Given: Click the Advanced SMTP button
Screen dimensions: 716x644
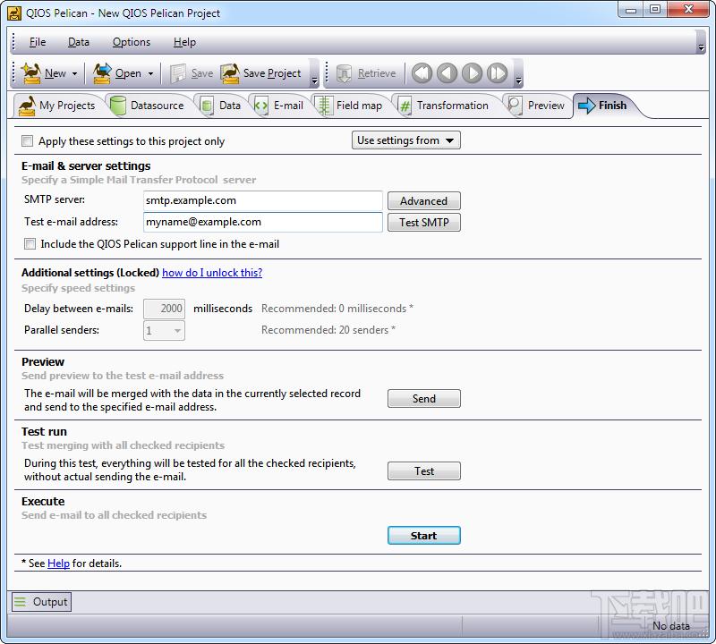Looking at the screenshot, I should tap(423, 201).
